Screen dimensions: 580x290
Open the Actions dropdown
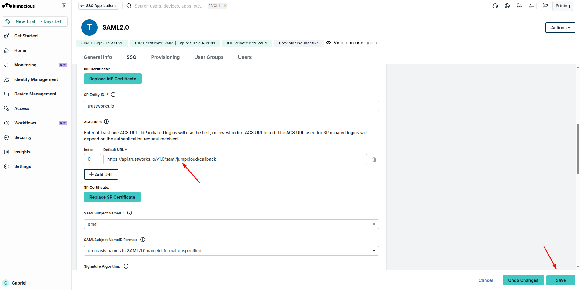[560, 28]
